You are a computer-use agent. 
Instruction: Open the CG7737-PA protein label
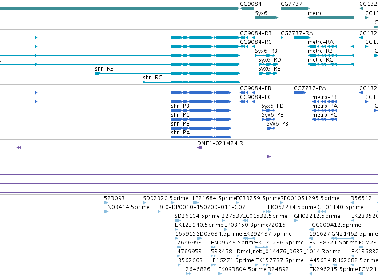pos(310,88)
